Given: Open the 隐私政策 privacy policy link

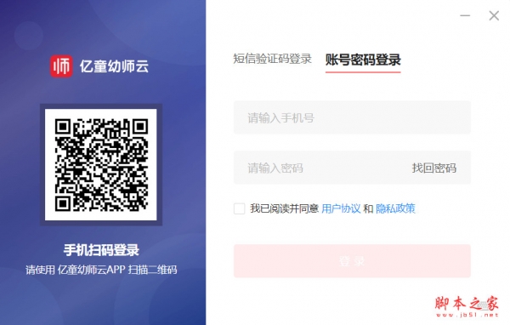Looking at the screenshot, I should point(395,208).
